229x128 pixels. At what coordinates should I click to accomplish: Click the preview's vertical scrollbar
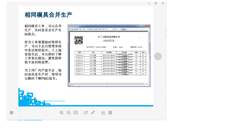(149, 55)
